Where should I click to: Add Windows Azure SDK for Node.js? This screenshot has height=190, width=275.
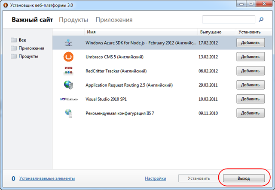pos(251,42)
